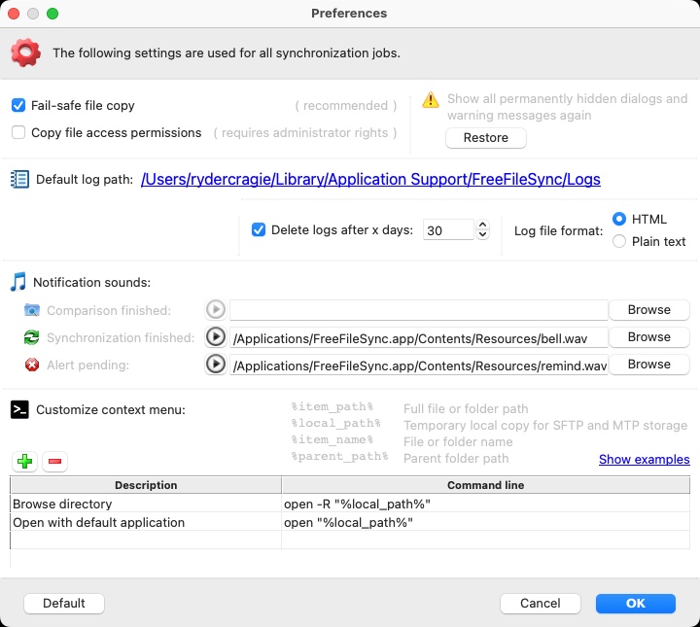Click the %local_path% macro text

pyautogui.click(x=335, y=423)
